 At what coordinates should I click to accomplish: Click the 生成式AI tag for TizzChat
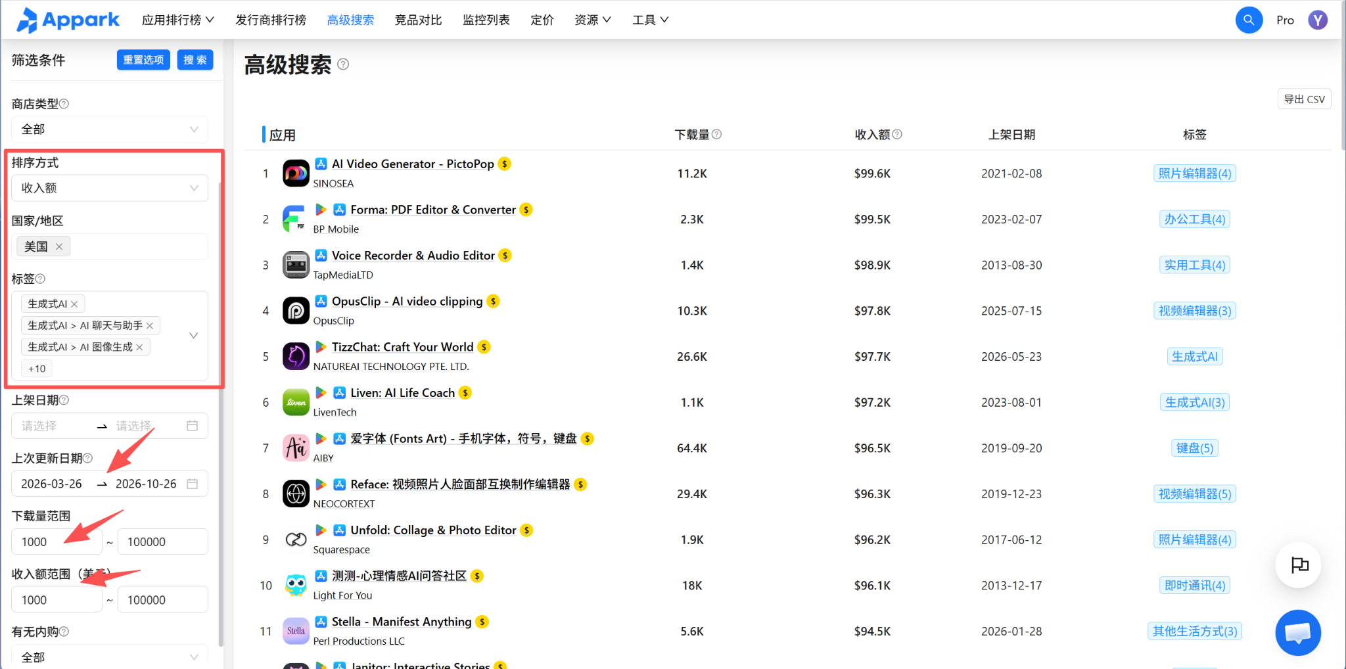(x=1195, y=356)
